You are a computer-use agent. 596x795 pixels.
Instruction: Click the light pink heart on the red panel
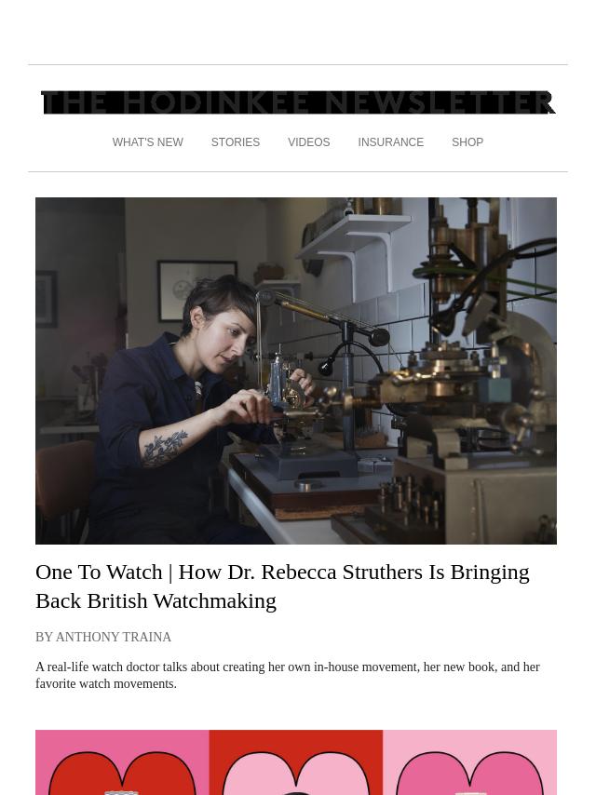(x=296, y=773)
